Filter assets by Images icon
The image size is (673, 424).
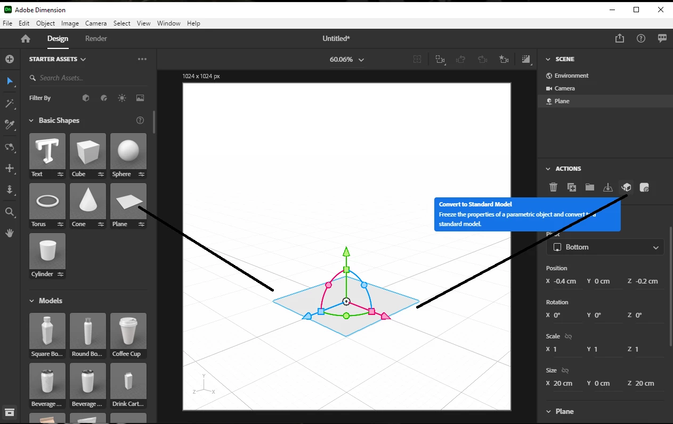click(x=140, y=98)
